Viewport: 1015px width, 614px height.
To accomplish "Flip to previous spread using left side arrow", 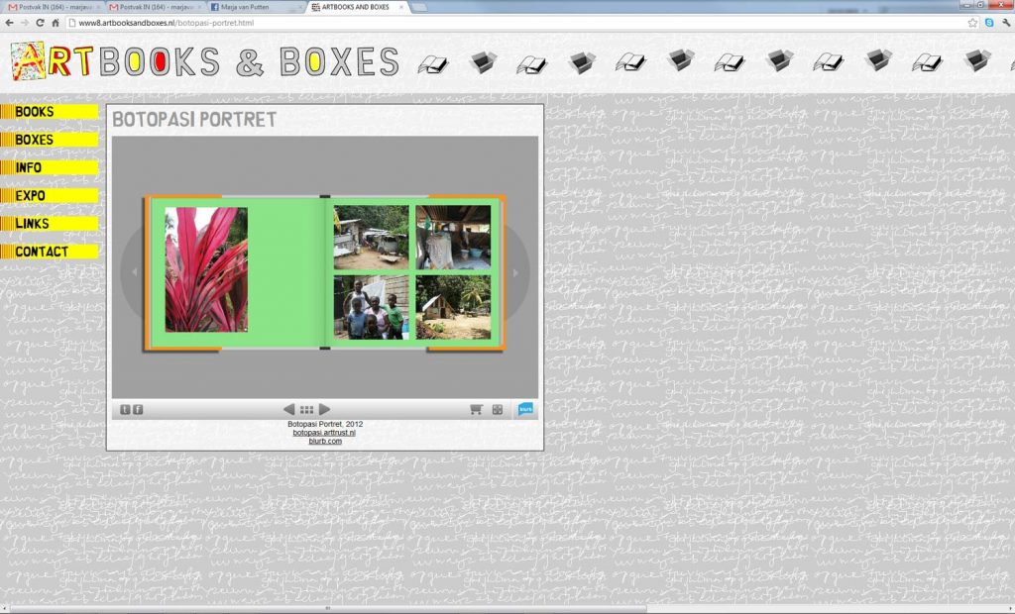I will pos(134,272).
